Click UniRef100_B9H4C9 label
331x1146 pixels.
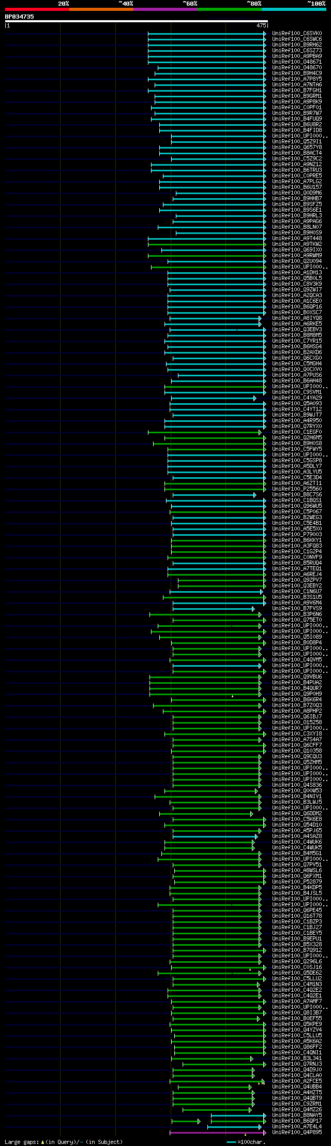[x=297, y=74]
